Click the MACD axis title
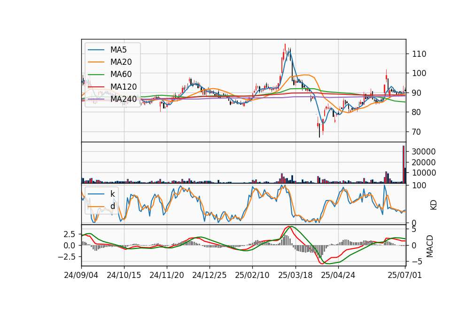 (430, 246)
